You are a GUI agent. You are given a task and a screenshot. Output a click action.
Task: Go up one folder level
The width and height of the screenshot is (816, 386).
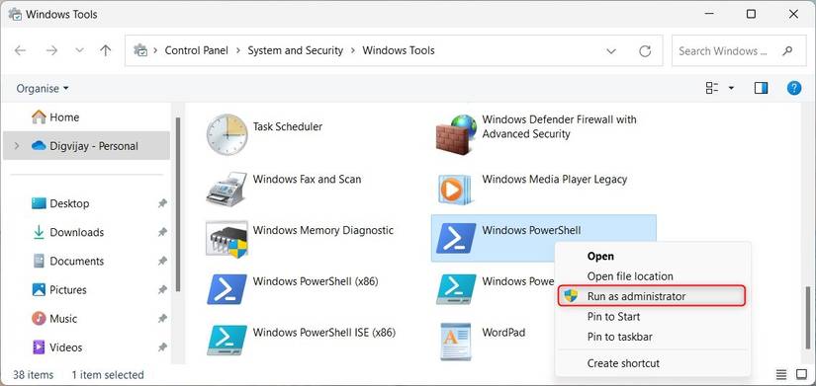[106, 50]
